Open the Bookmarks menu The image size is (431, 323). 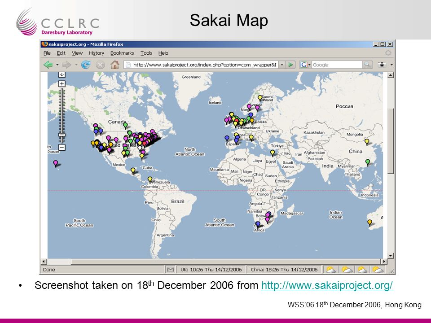(122, 53)
